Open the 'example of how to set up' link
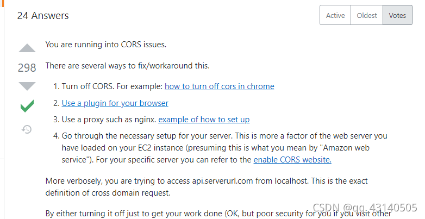 [x=204, y=120]
